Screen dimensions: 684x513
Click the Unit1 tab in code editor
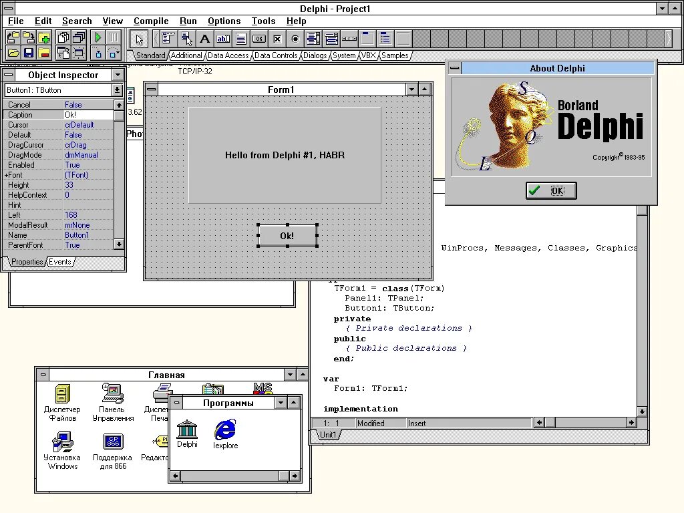click(x=328, y=434)
